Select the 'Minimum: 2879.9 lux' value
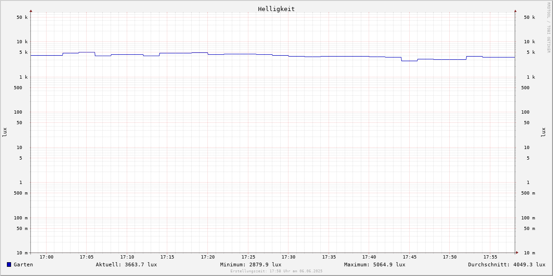553x276 pixels. coord(251,264)
